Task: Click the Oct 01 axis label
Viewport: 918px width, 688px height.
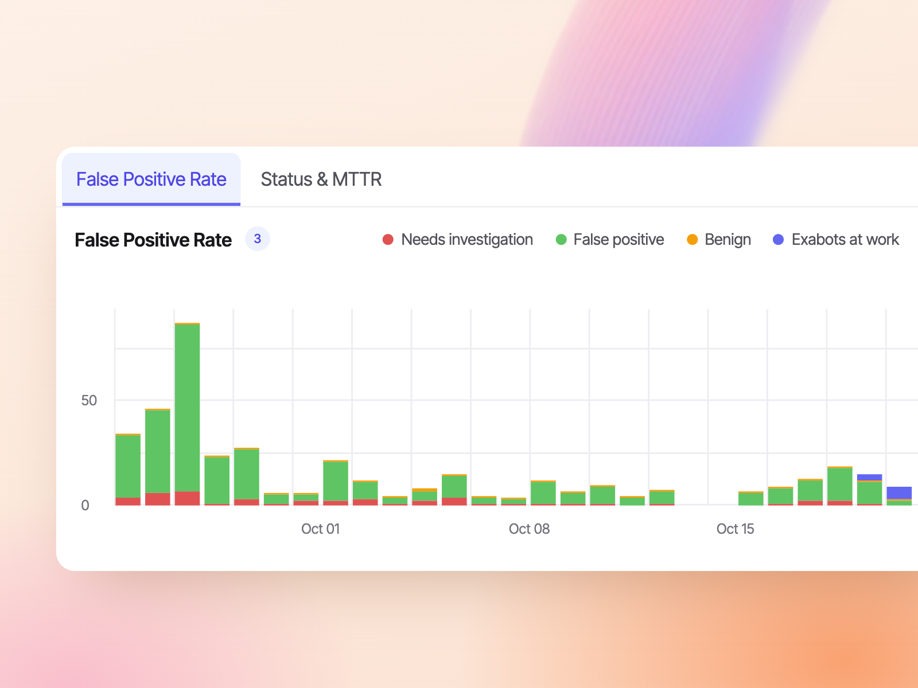Action: pos(321,529)
